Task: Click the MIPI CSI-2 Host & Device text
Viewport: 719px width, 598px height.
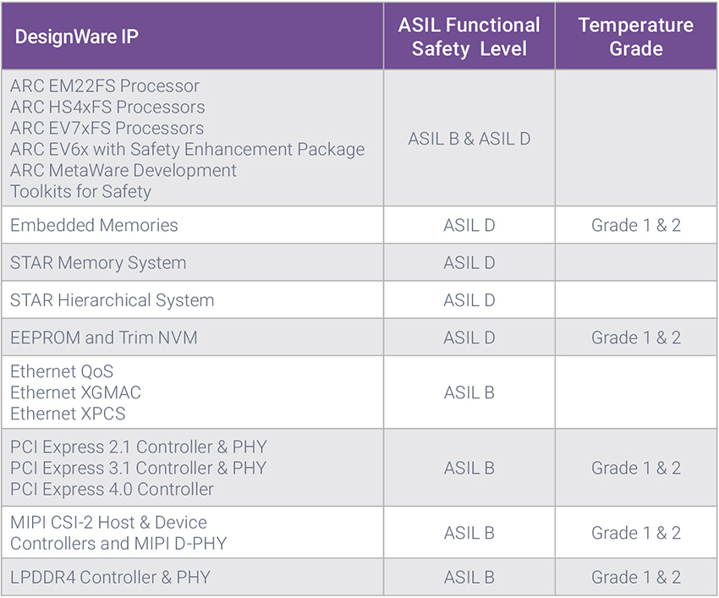Action: [108, 522]
